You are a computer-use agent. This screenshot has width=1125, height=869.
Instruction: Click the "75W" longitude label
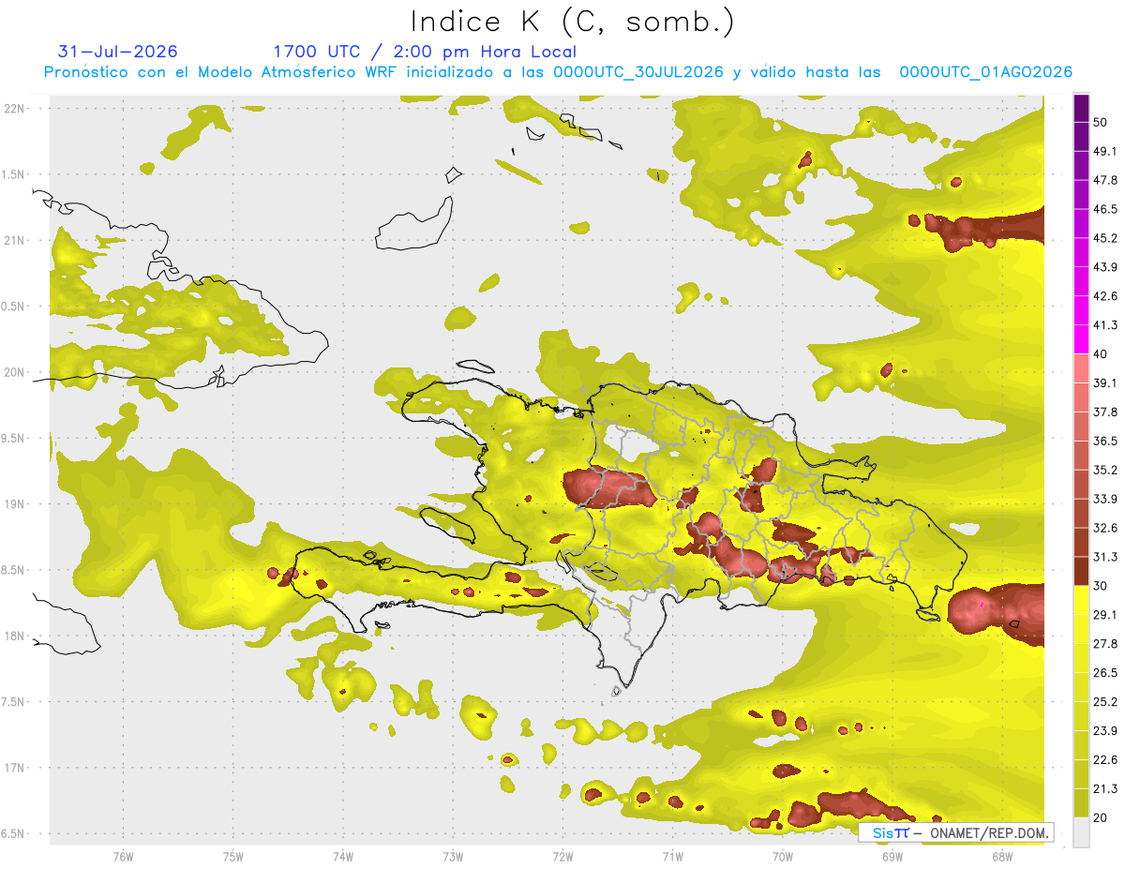[x=233, y=856]
